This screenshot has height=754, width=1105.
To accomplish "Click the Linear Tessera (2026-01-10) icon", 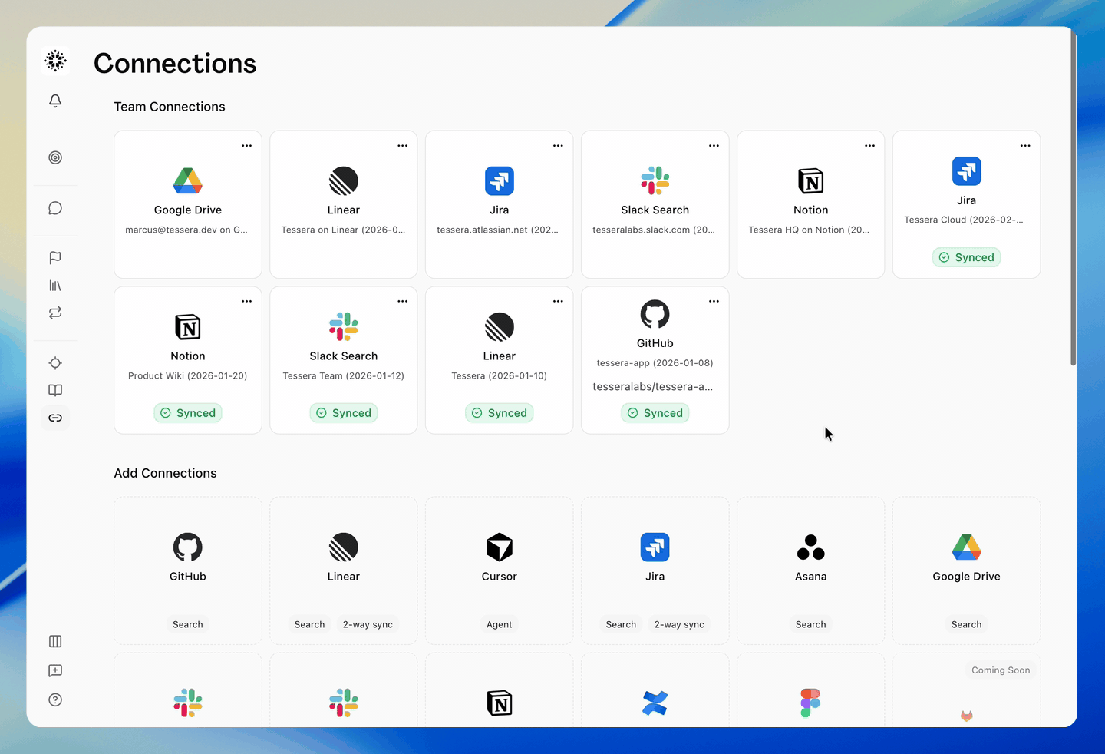I will click(x=500, y=327).
